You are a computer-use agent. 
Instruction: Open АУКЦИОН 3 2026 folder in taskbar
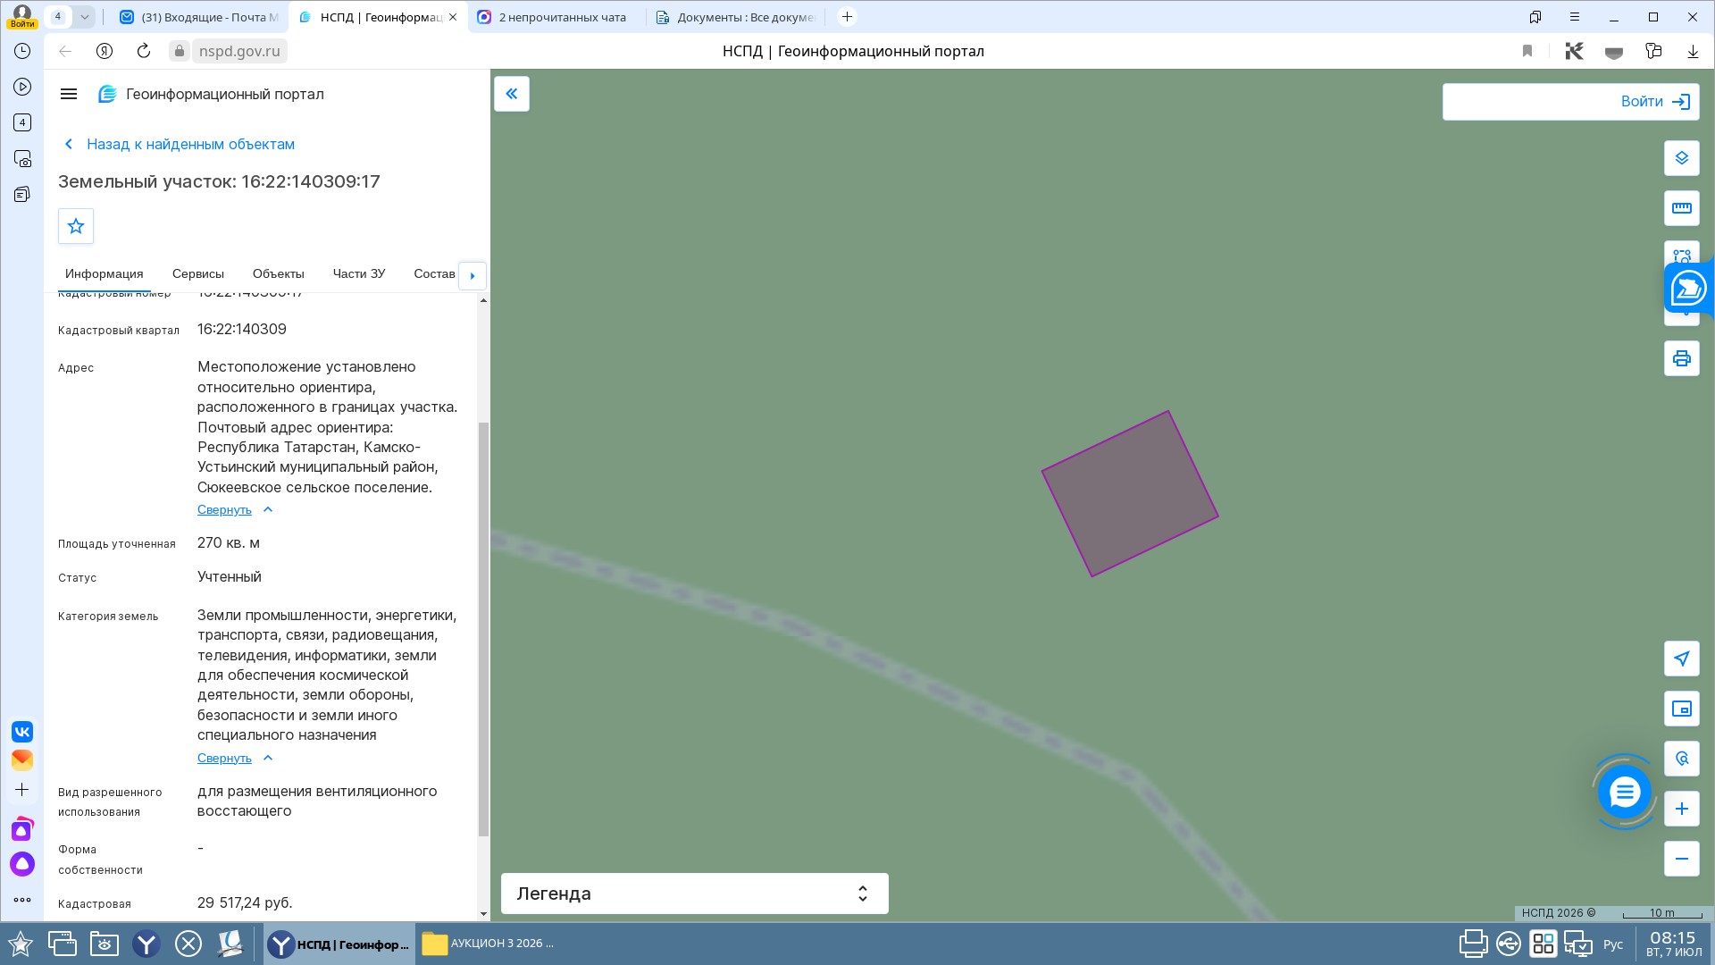point(489,944)
